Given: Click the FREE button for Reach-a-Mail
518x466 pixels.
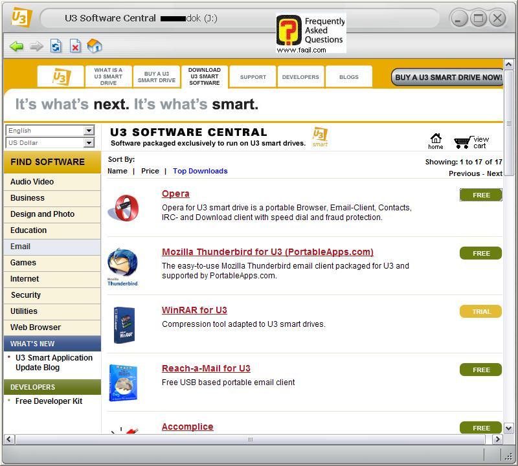Looking at the screenshot, I should [x=481, y=370].
